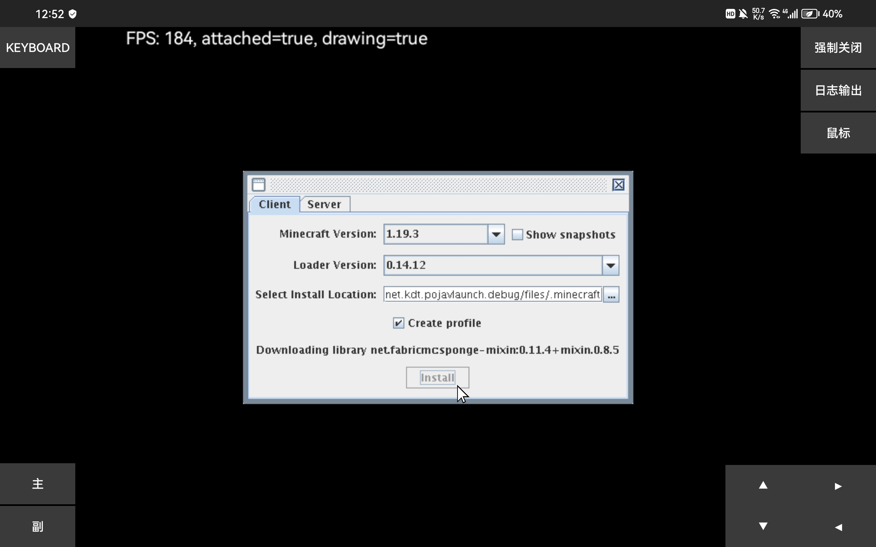Viewport: 876px width, 547px height.
Task: Expand the Loader Version dropdown
Action: [610, 265]
